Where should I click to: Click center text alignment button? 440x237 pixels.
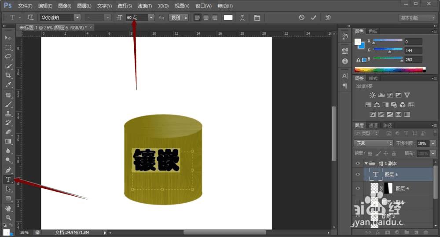pyautogui.click(x=206, y=18)
